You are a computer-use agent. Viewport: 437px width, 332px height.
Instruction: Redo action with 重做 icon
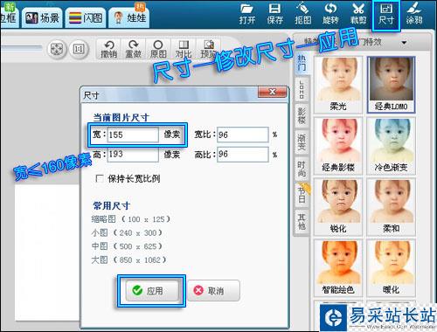tap(133, 49)
